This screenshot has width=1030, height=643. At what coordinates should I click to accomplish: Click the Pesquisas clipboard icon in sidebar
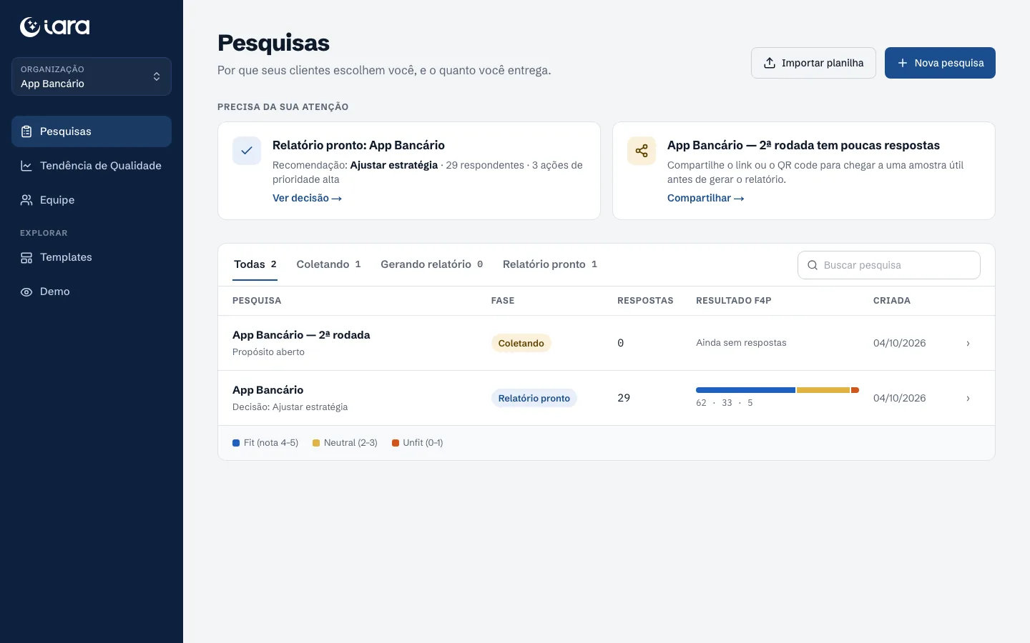pyautogui.click(x=26, y=131)
